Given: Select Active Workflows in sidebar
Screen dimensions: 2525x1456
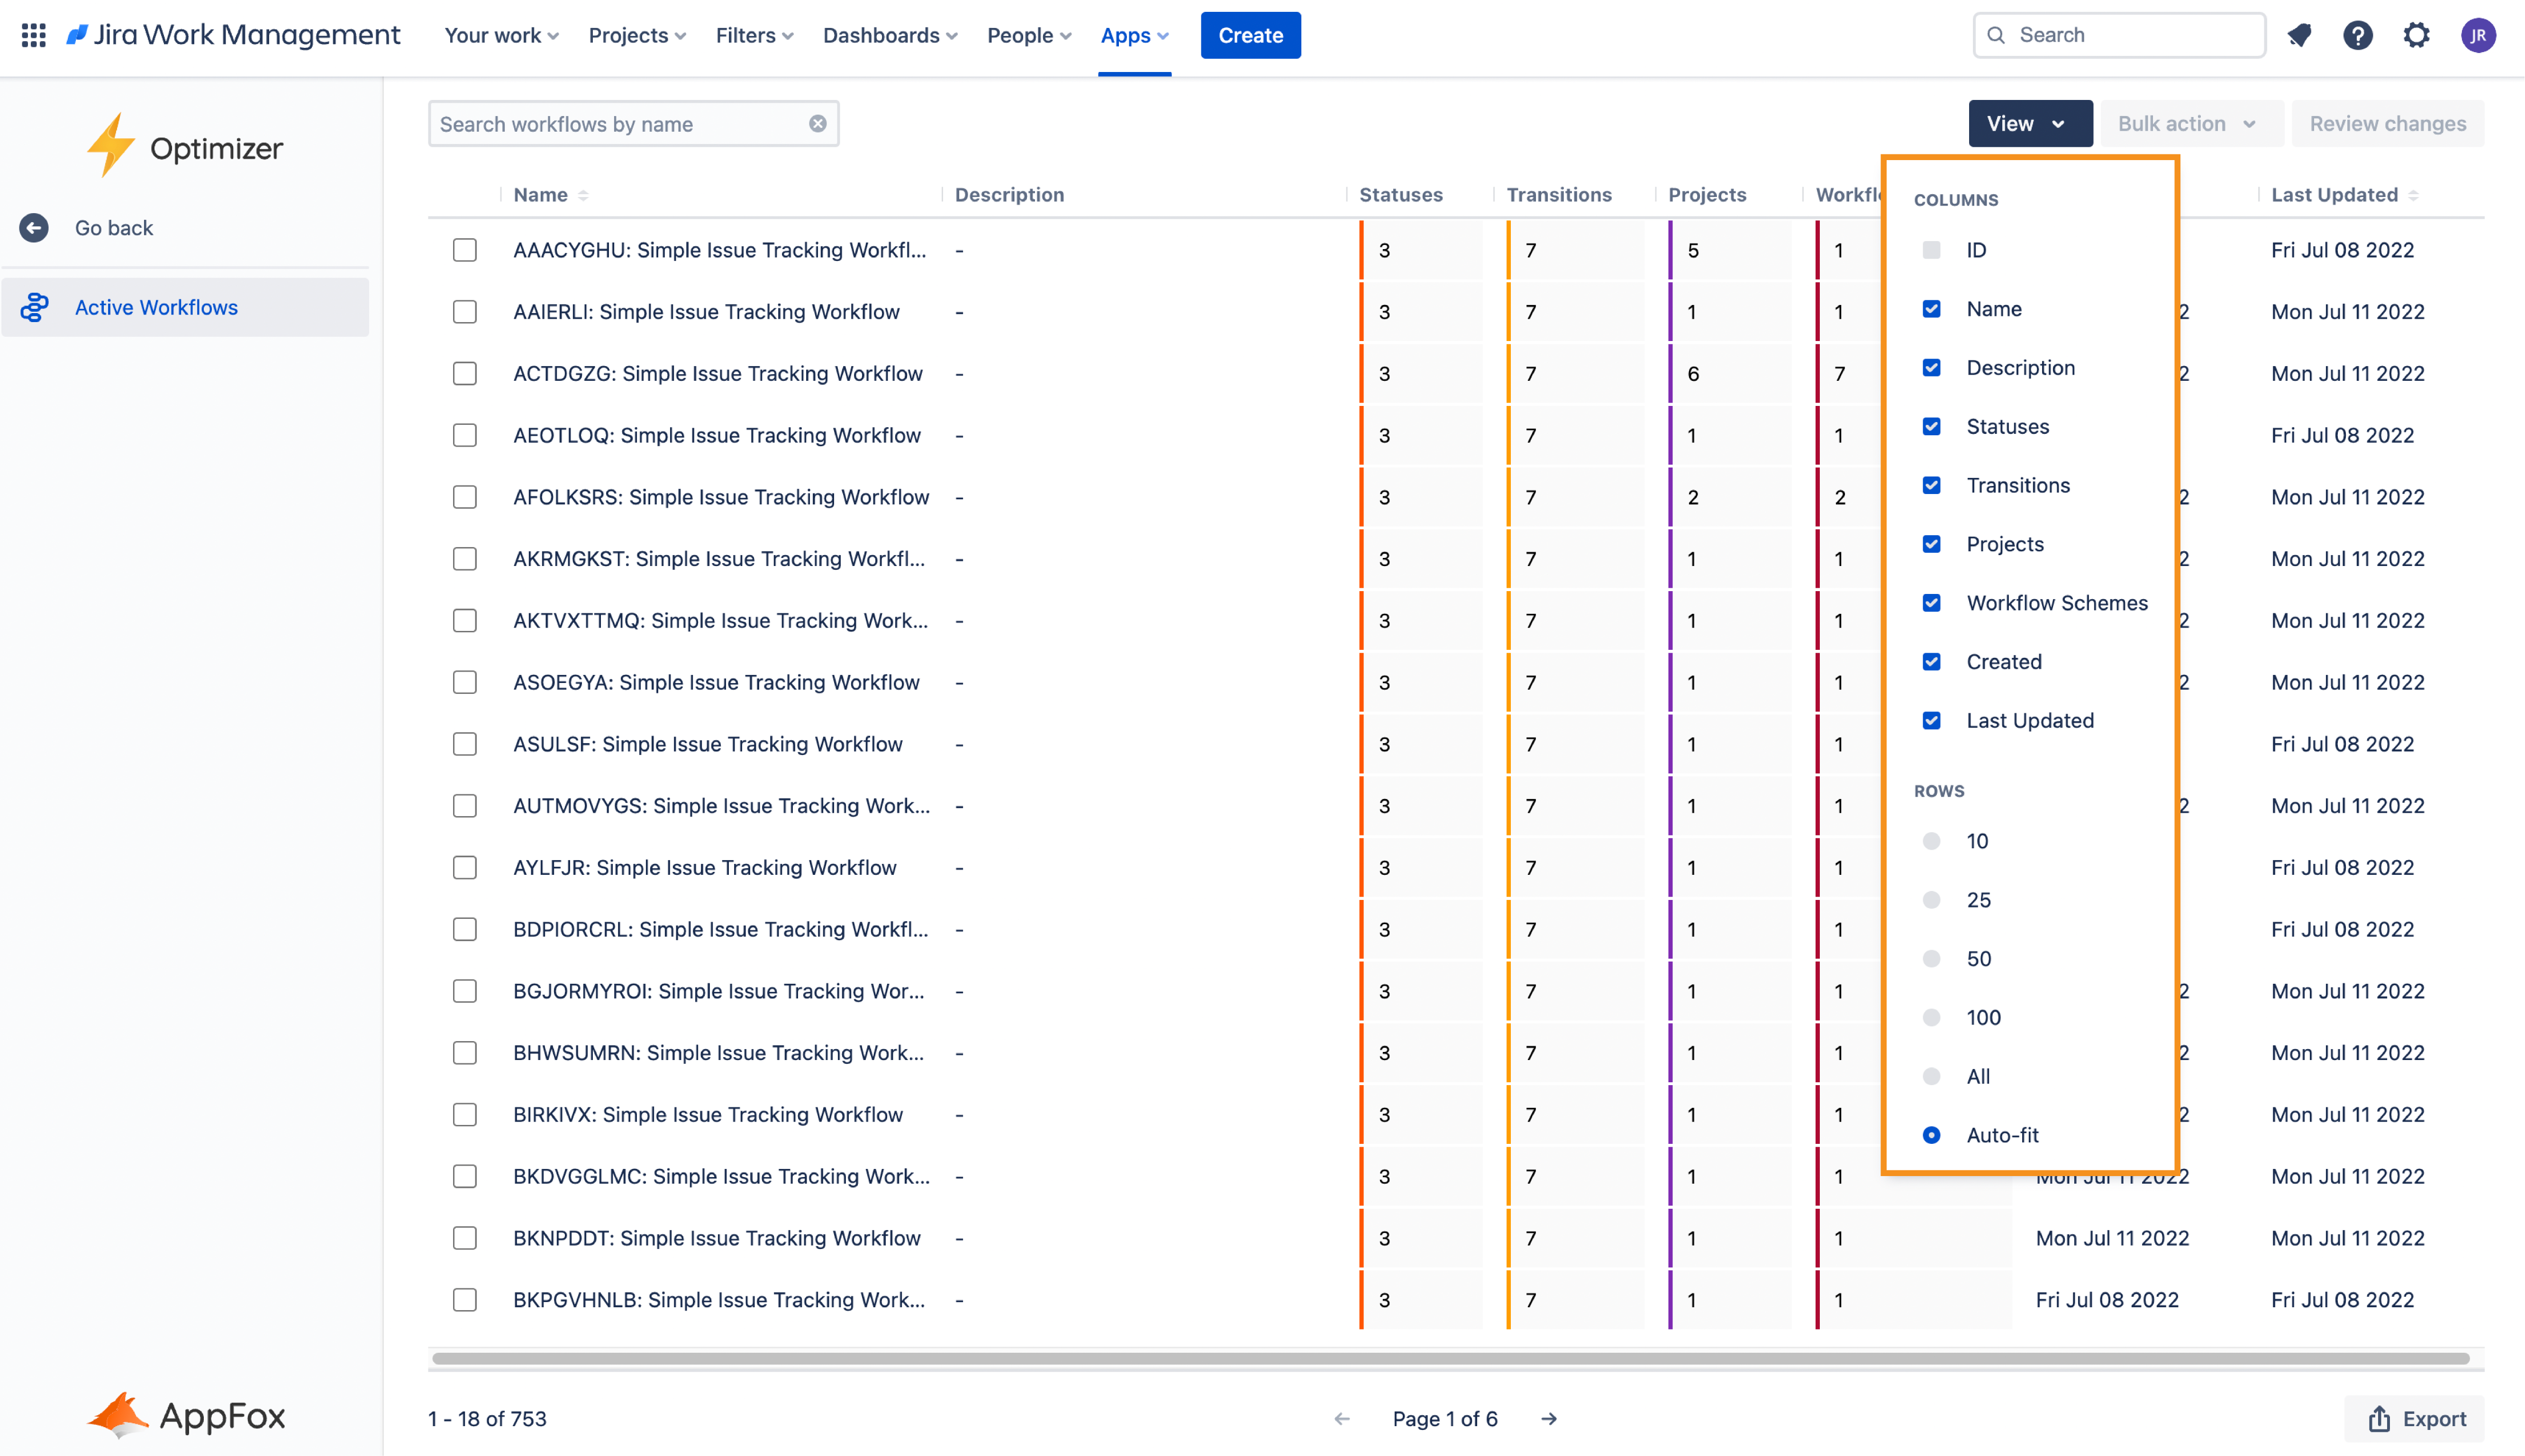Looking at the screenshot, I should coord(156,308).
